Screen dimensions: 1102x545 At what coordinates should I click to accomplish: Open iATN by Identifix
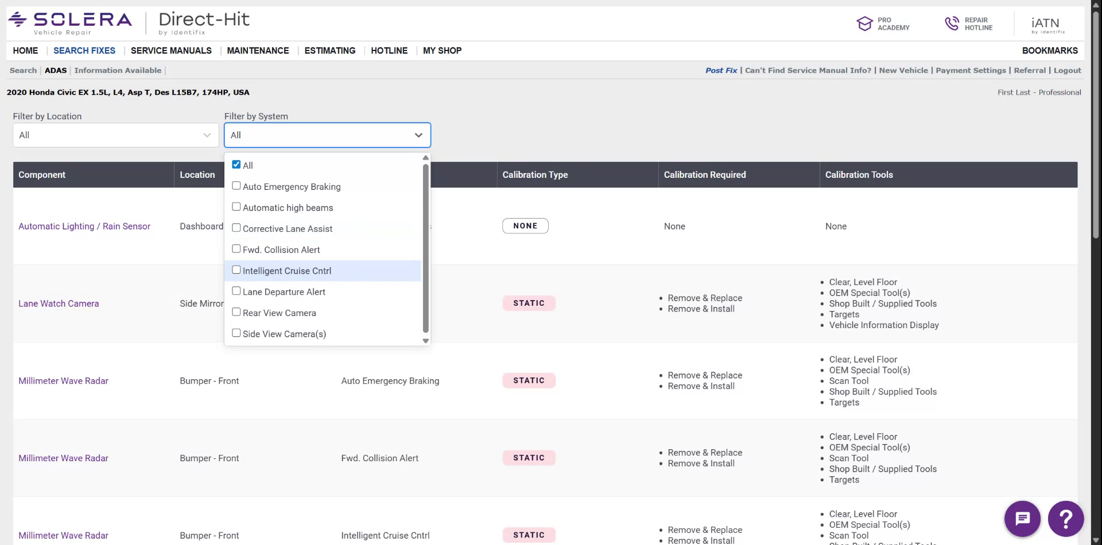tap(1046, 24)
